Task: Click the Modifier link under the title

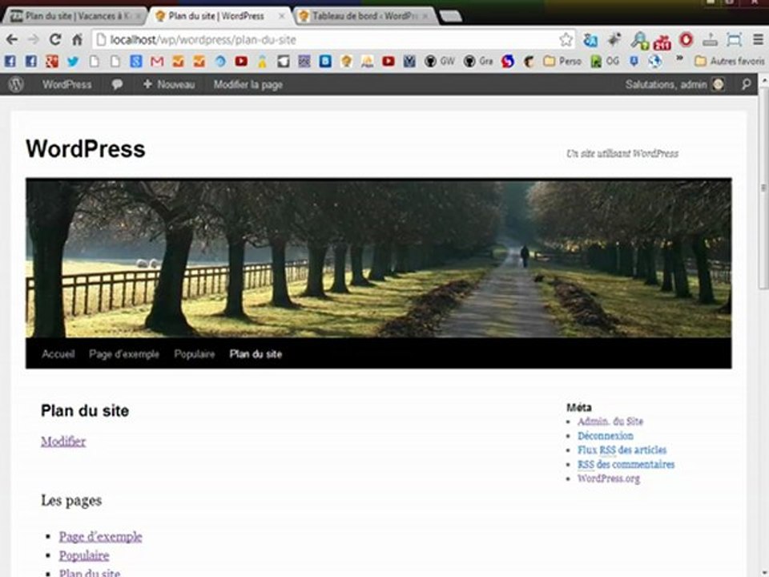Action: (63, 441)
